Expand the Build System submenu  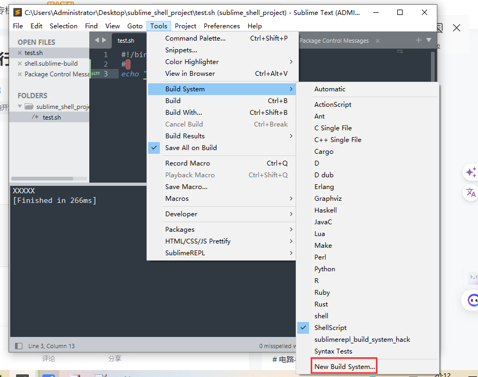click(222, 89)
